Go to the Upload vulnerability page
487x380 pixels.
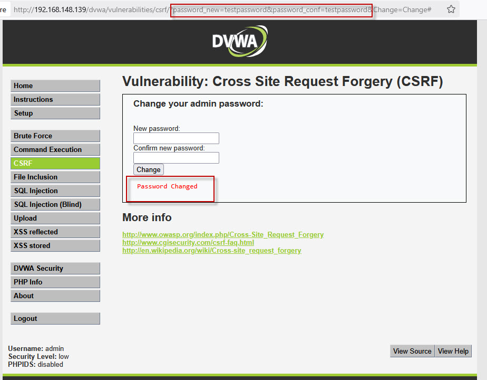click(x=55, y=218)
